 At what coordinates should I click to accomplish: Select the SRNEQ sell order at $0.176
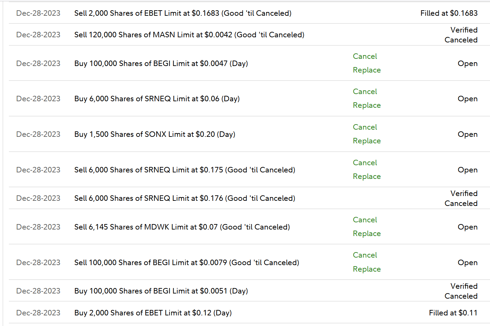185,198
